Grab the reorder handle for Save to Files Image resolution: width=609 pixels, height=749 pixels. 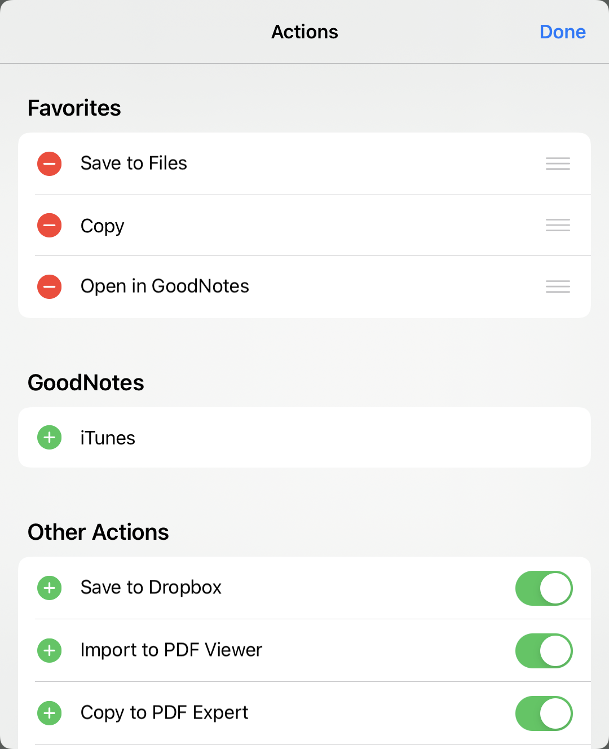tap(558, 164)
